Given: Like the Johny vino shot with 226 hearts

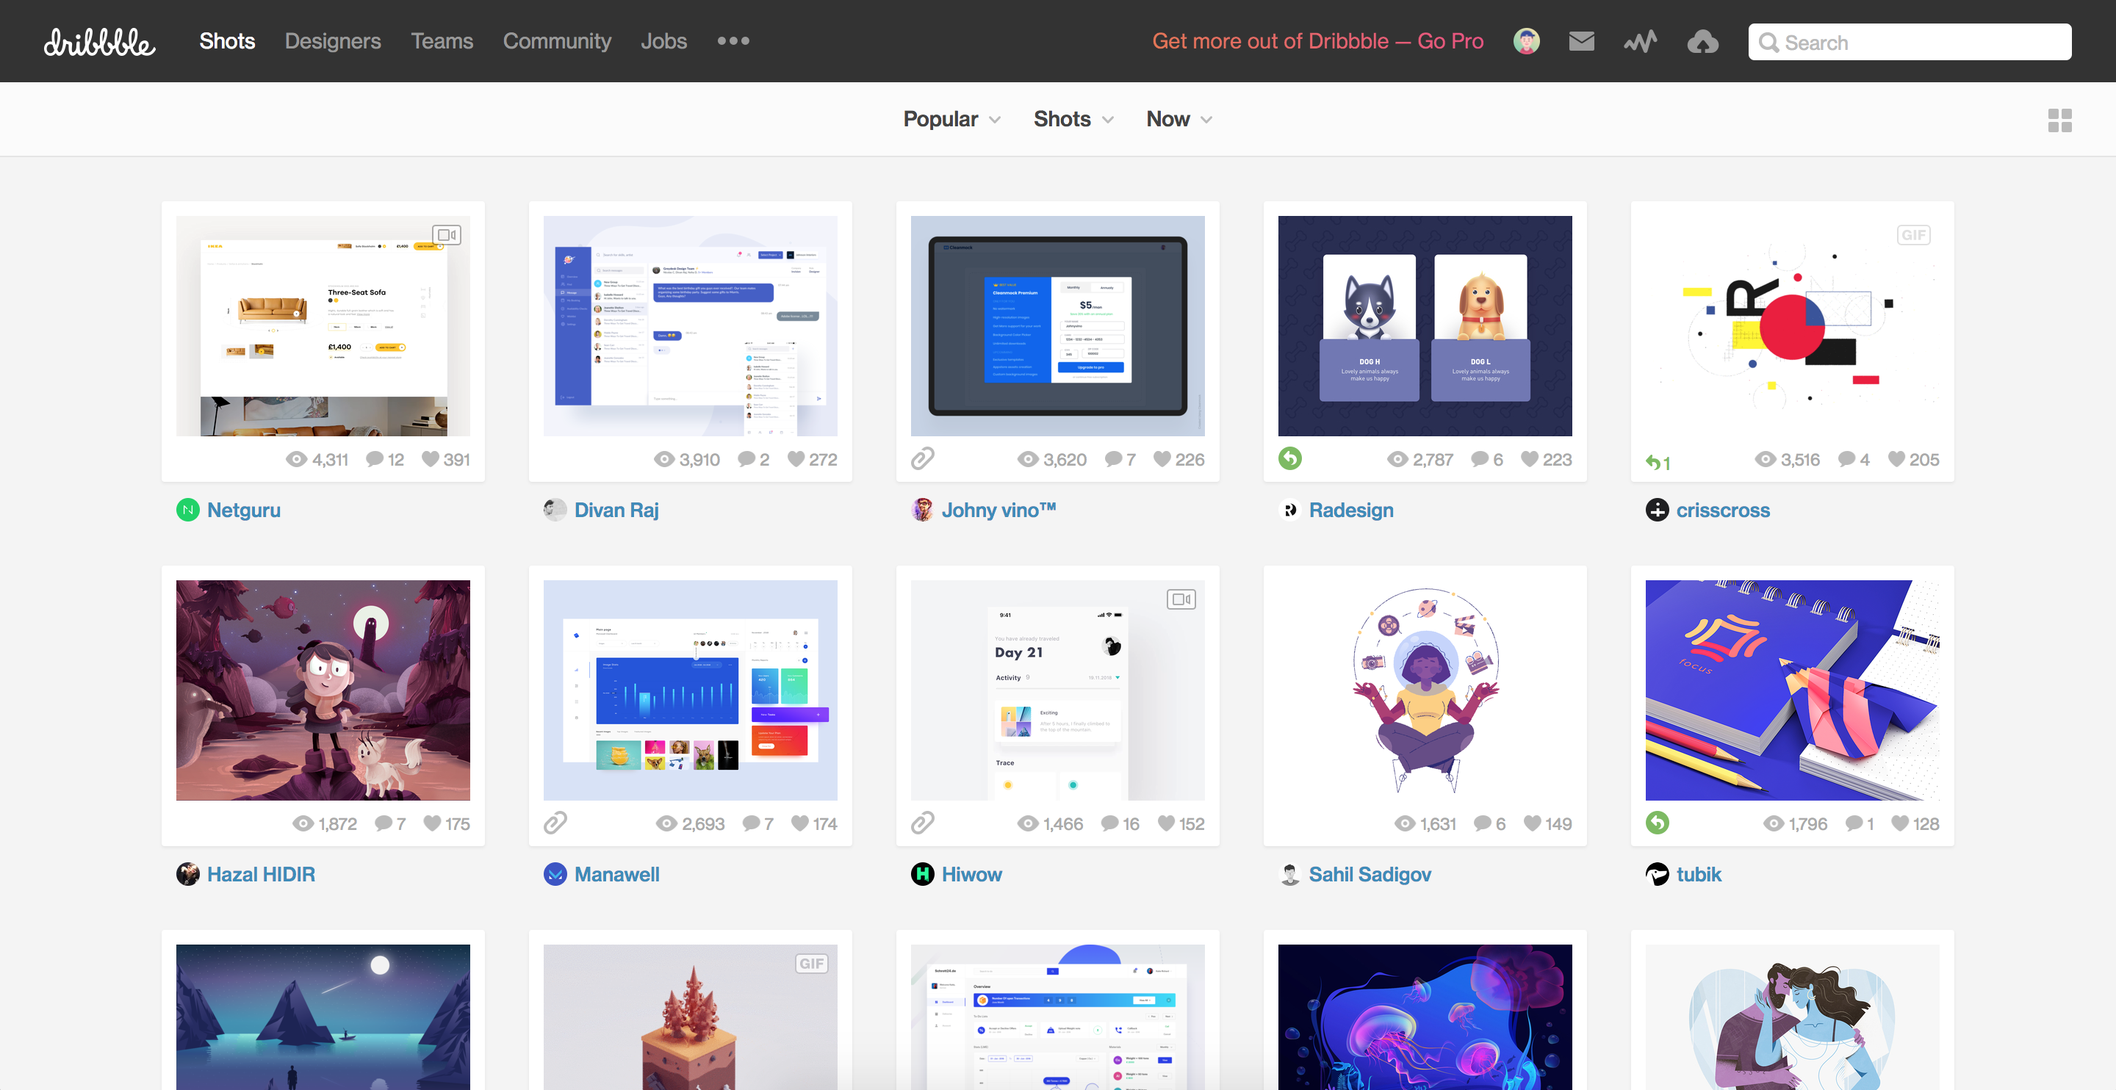Looking at the screenshot, I should [x=1162, y=459].
